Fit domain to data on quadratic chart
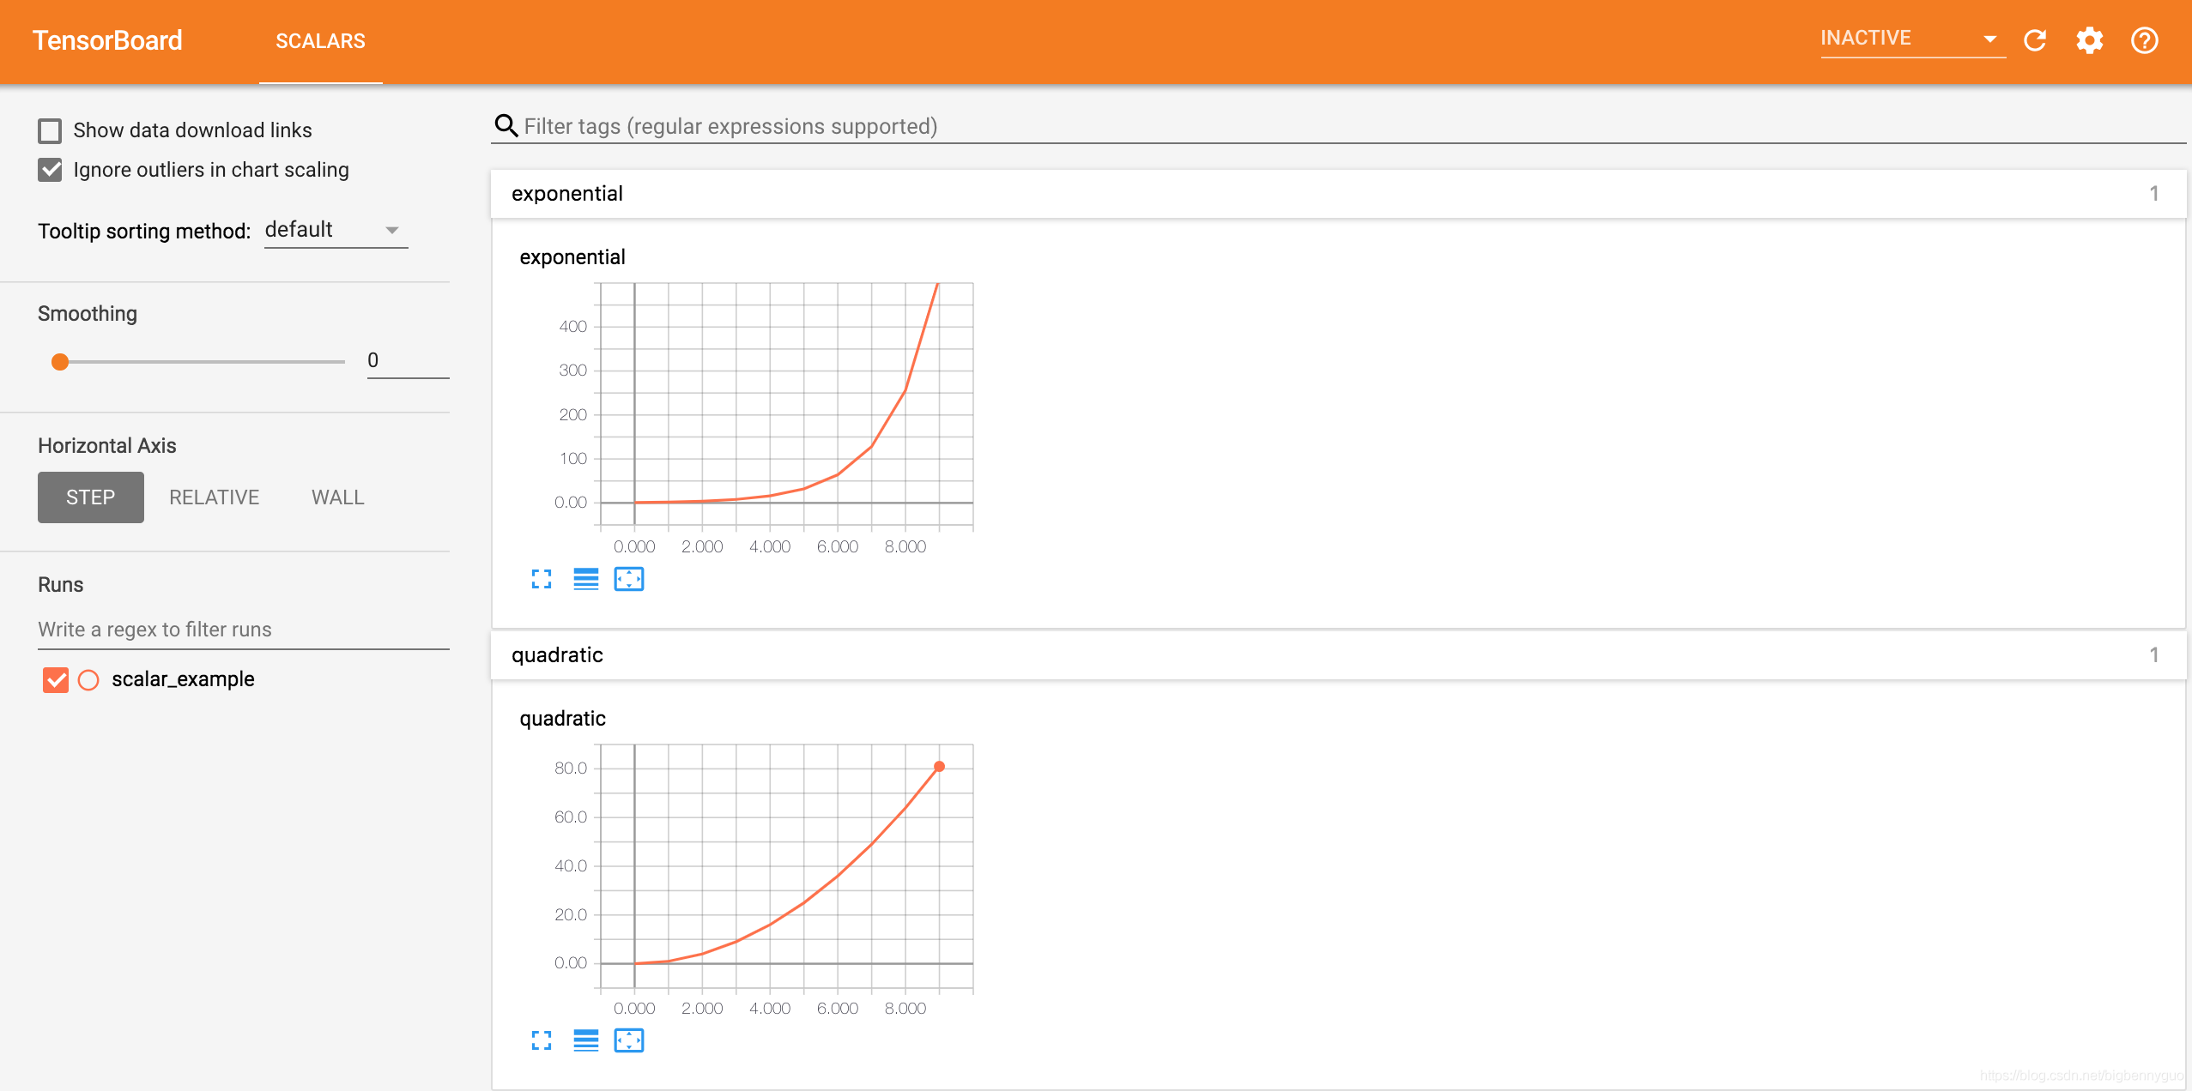The height and width of the screenshot is (1091, 2192). 629,1041
